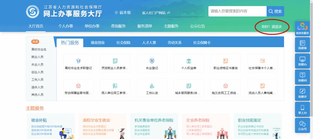Select 就业人员 in identity list

click(37, 57)
